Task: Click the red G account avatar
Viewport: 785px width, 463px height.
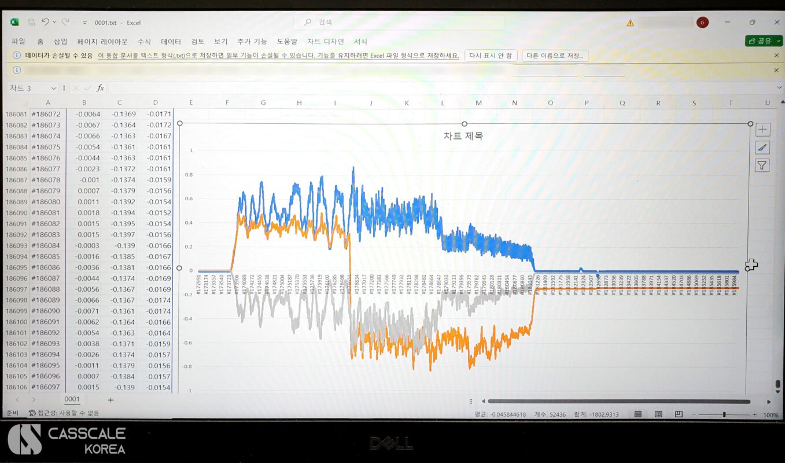Action: [702, 23]
